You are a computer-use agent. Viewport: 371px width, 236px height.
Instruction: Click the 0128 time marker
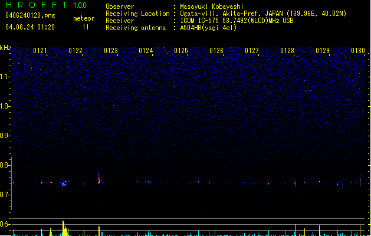(287, 51)
